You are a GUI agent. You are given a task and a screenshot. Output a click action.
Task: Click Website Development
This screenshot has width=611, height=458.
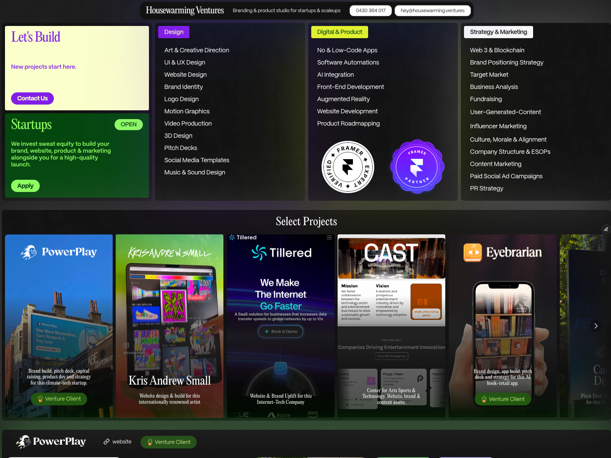pos(347,111)
